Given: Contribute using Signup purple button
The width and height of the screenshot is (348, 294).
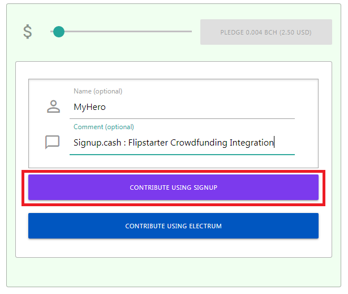Looking at the screenshot, I should pos(173,188).
